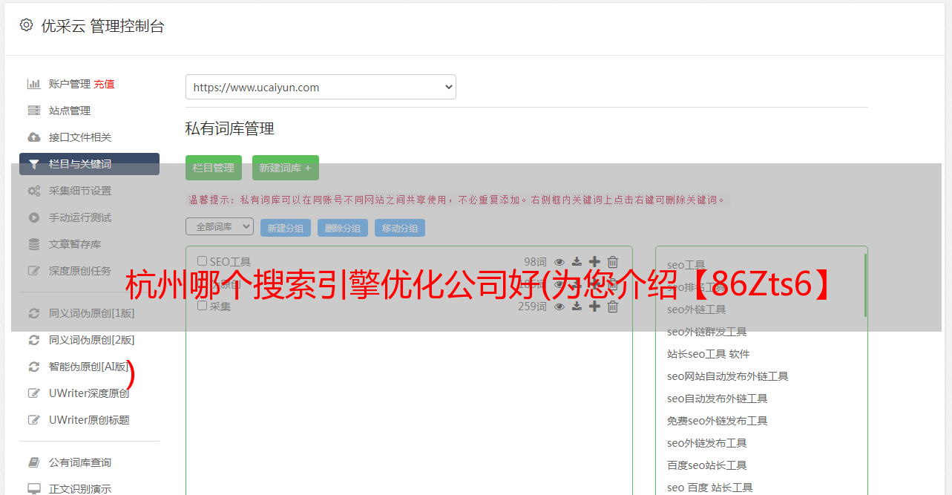This screenshot has width=952, height=495.
Task: Click the gear icon beside 优采云 管理控制台
Action: click(x=27, y=25)
